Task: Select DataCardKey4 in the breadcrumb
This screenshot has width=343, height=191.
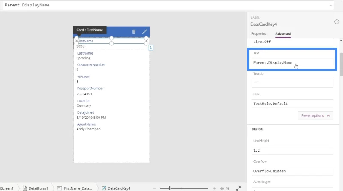Action: pos(119,188)
